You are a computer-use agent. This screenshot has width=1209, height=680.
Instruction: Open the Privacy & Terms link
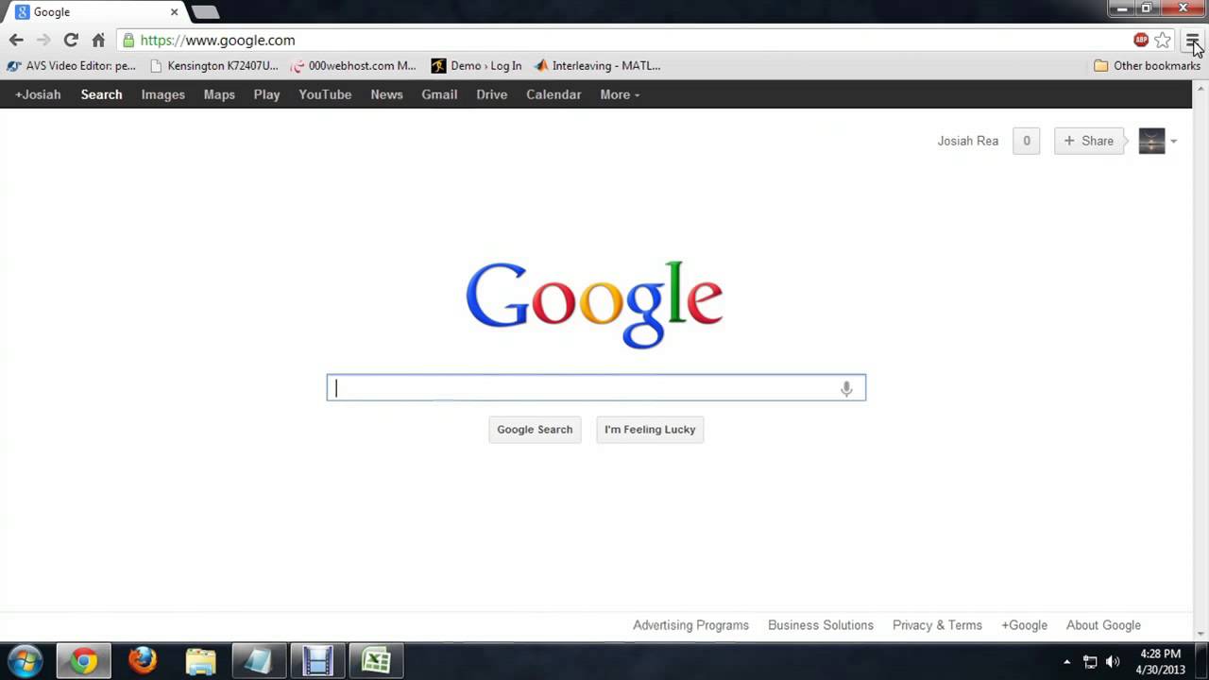pyautogui.click(x=937, y=625)
